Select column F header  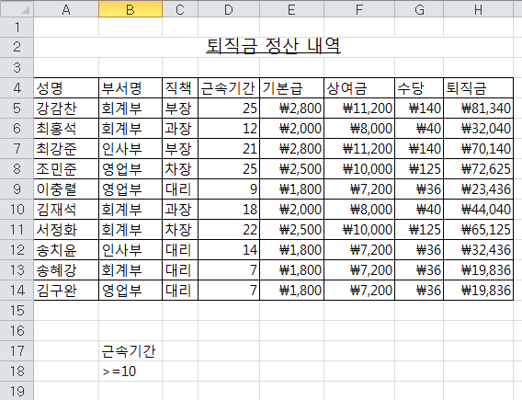[359, 9]
